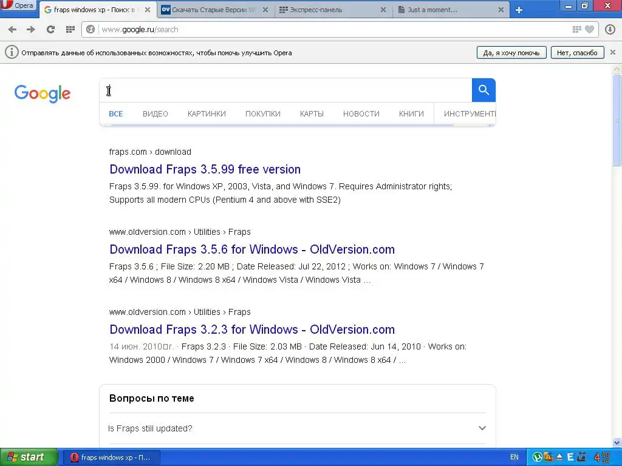Click the Google search input box
Viewport: 622px width, 466px height.
pos(285,90)
